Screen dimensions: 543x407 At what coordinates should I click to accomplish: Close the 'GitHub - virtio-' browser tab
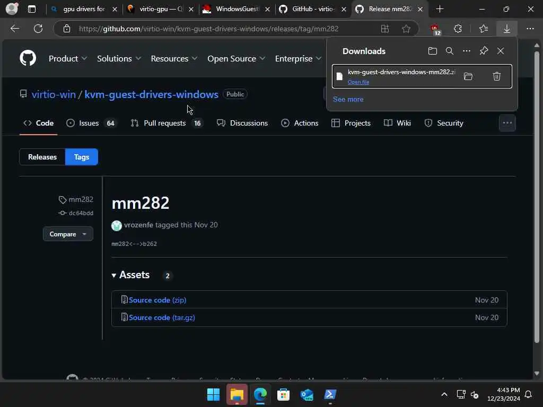click(344, 10)
